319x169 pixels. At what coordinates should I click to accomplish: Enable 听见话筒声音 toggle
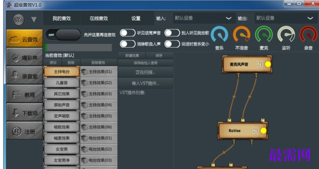pos(128,33)
